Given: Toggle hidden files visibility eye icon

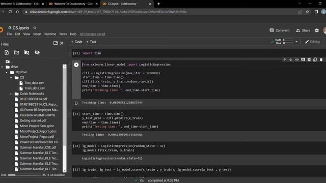Looking at the screenshot, I should [x=37, y=52].
